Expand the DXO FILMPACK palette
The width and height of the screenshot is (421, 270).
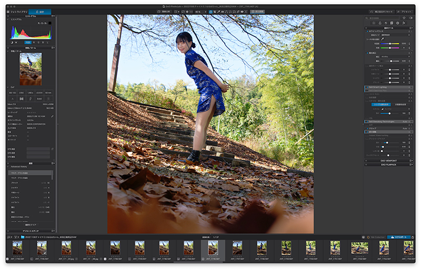tap(388, 164)
